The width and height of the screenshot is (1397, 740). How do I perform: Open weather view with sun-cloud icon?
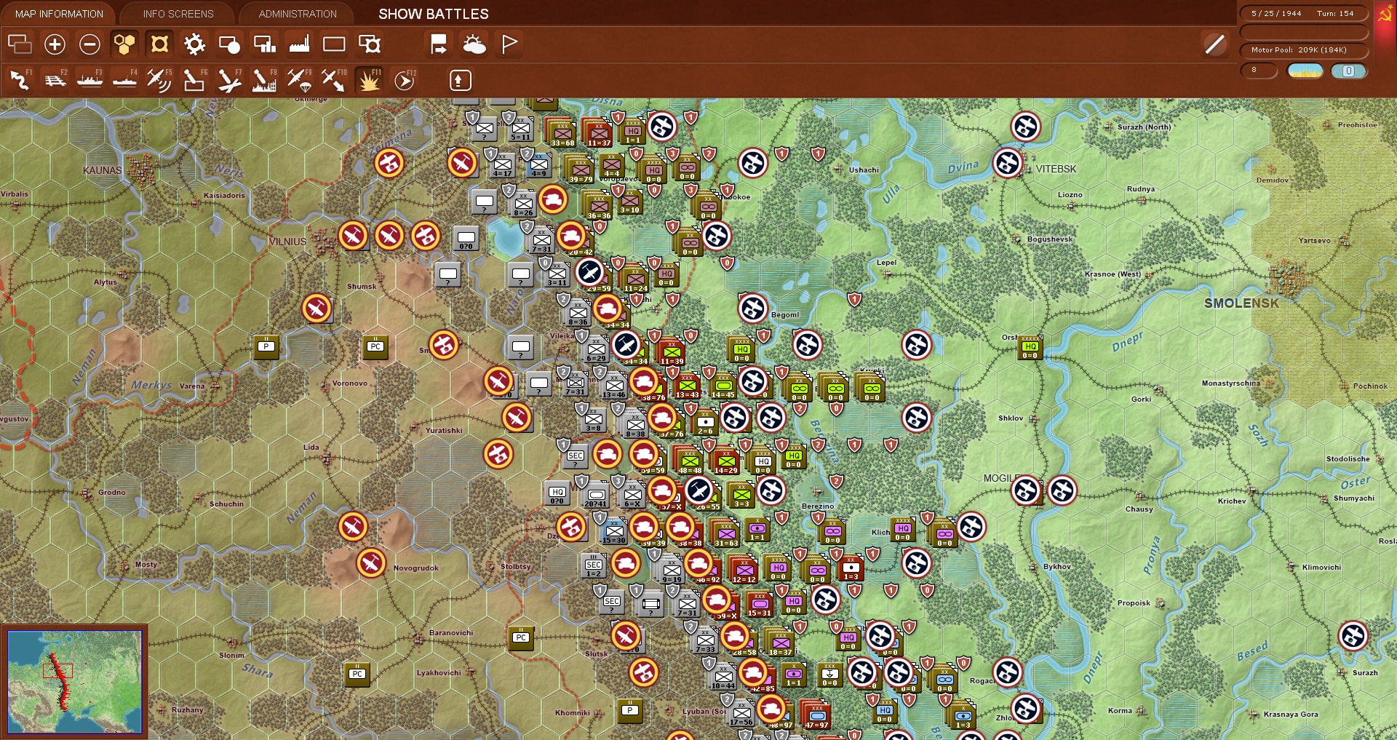(x=474, y=44)
